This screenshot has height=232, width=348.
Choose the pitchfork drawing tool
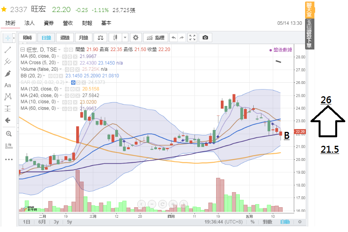(x=8, y=61)
